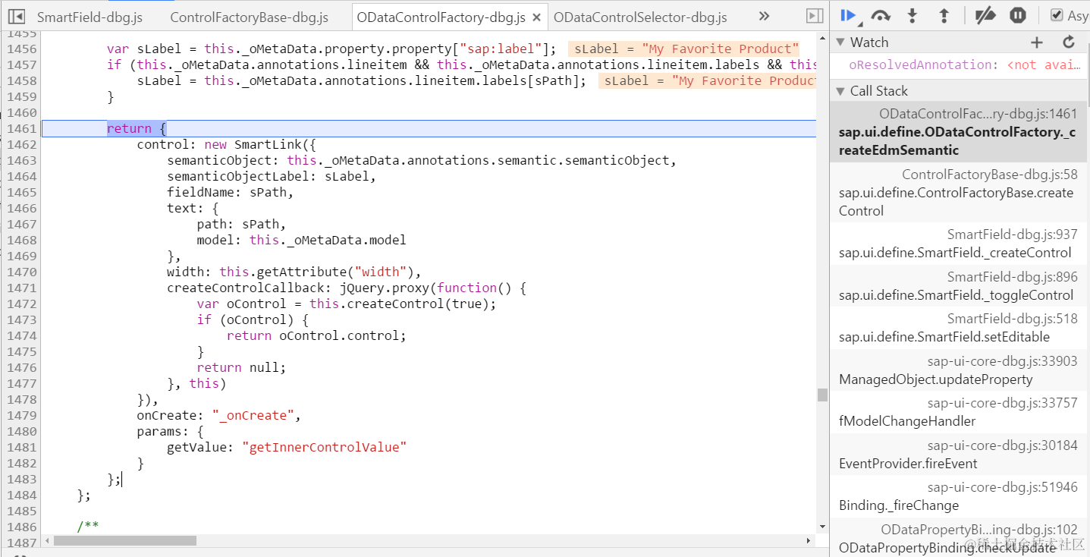
Task: Step into next function call
Action: point(913,15)
